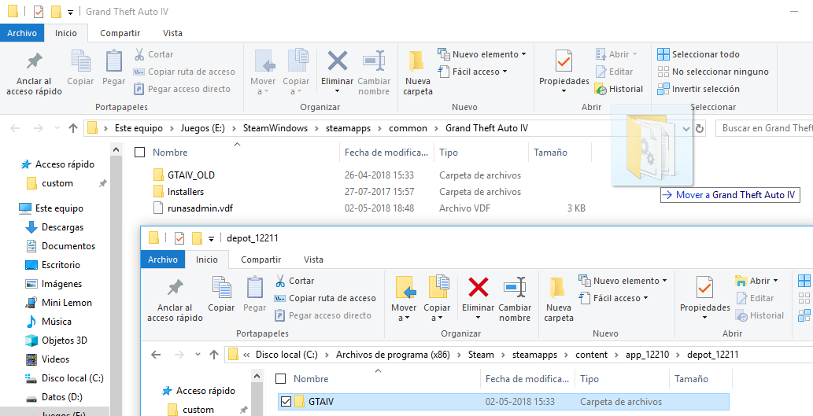Click Copiar ruta de acceso in depot_12211 window
Image resolution: width=813 pixels, height=416 pixels.
(325, 298)
